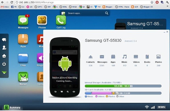Open the GPTC bookmark
170x111 pixels.
38,7
